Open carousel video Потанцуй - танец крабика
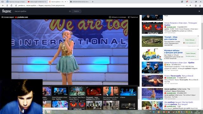This screenshot has height=114, width=203. [x=94, y=91]
